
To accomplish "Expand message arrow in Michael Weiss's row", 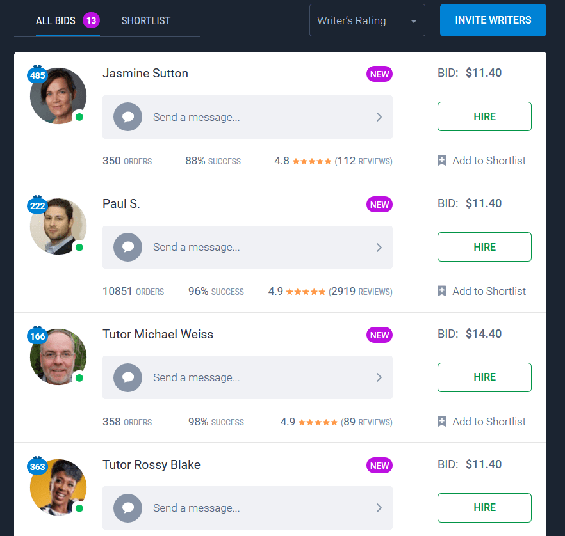I will (x=379, y=377).
